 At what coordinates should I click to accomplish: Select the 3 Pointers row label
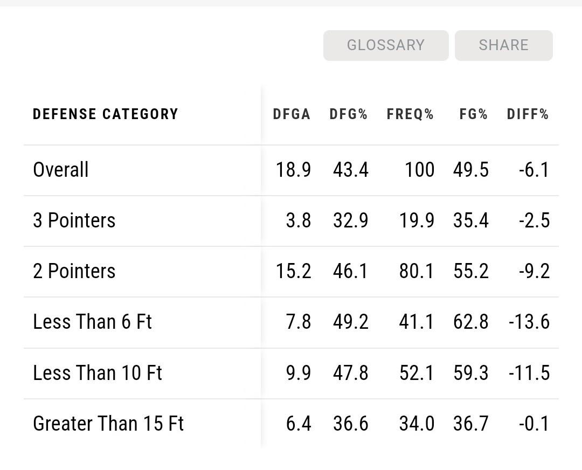tap(74, 220)
